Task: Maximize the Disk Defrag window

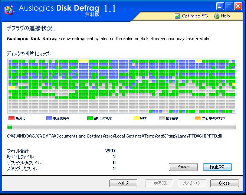Action: [229, 6]
